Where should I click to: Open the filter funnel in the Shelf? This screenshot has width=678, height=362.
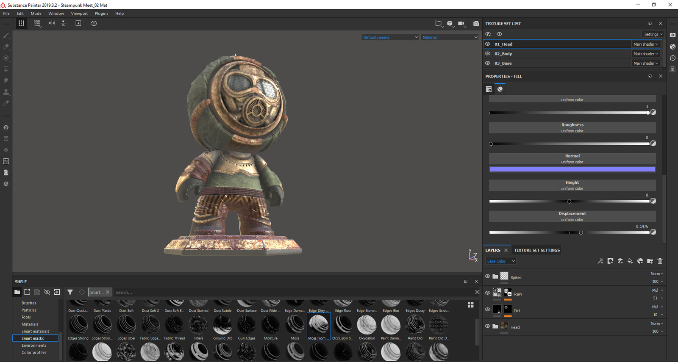(x=70, y=292)
